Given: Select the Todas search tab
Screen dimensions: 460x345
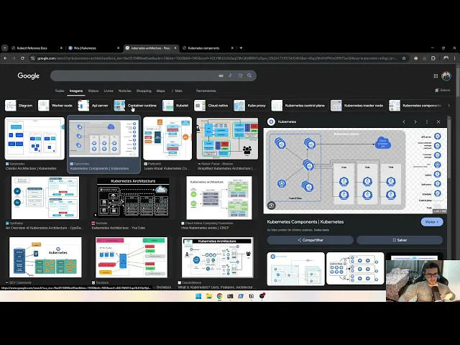Looking at the screenshot, I should point(60,91).
